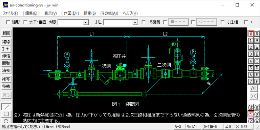Open the 傾き angle dropdown
The image size is (260, 130).
click(x=86, y=22)
